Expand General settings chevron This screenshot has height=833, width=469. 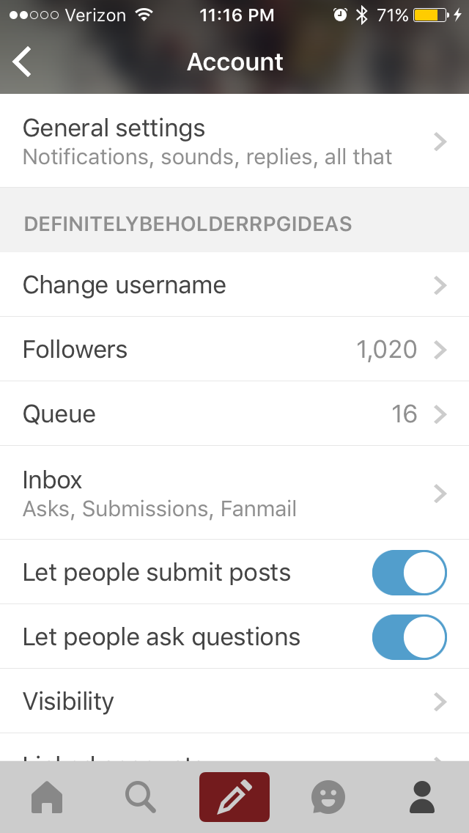coord(440,142)
